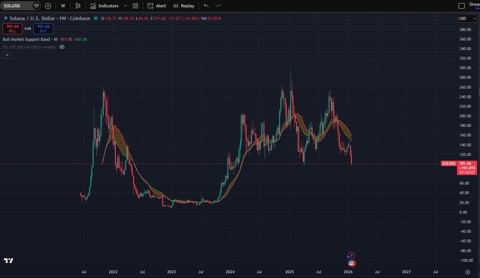
Task: Create an Alert from the toolbar
Action: click(x=157, y=6)
